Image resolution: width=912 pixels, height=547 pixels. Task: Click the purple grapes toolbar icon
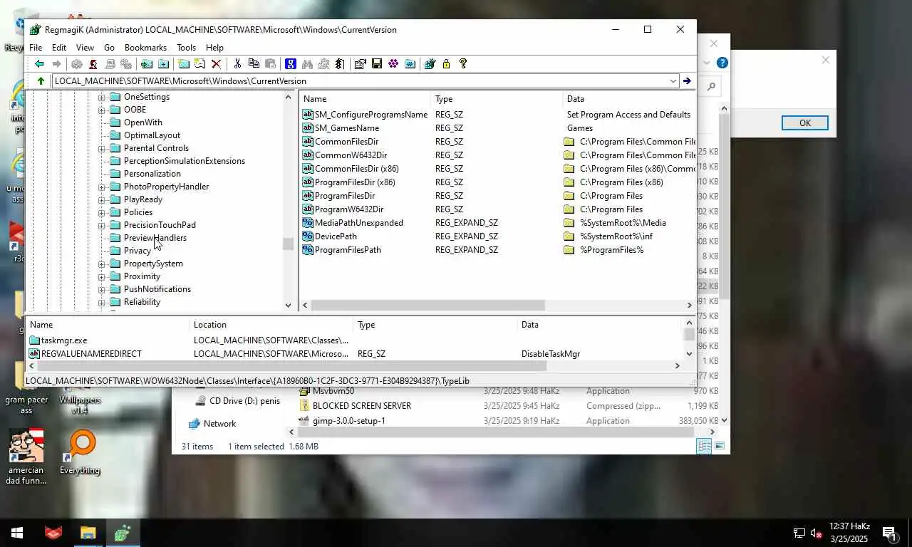(393, 64)
